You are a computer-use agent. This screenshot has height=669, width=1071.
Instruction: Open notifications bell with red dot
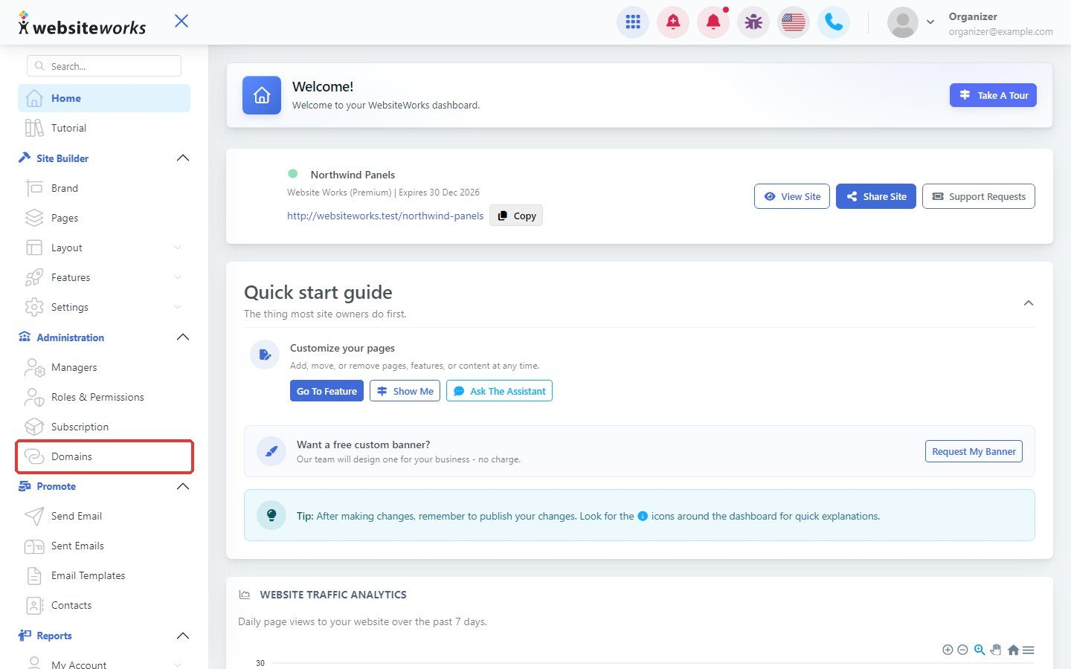click(713, 22)
